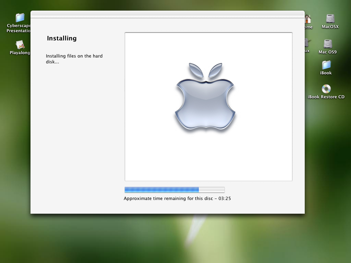Screen dimensions: 351x263
Task: Click the installation progress bar
Action: 174,190
